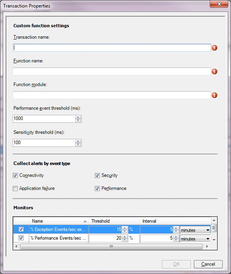Click the Sensitivity threshold value field

click(44, 143)
